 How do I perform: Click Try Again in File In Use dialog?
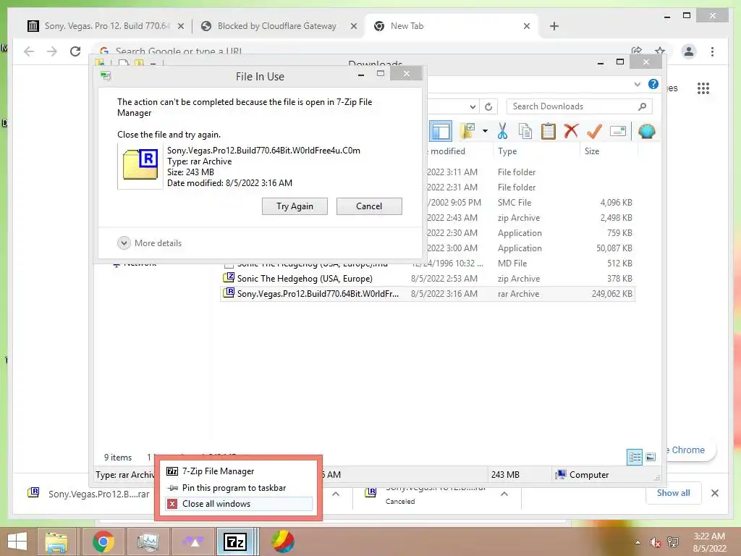295,206
